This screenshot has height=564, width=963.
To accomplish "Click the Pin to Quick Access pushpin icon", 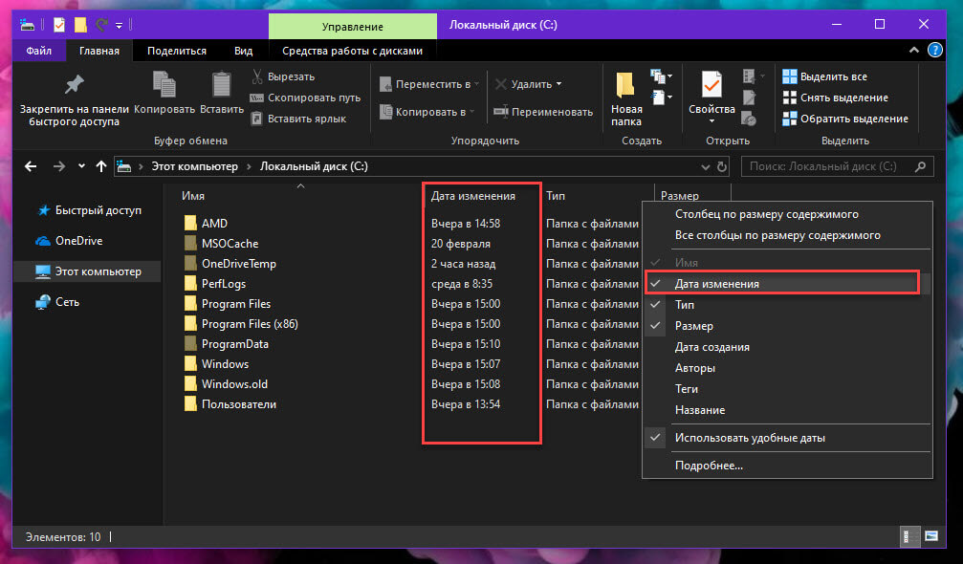I will click(x=74, y=84).
